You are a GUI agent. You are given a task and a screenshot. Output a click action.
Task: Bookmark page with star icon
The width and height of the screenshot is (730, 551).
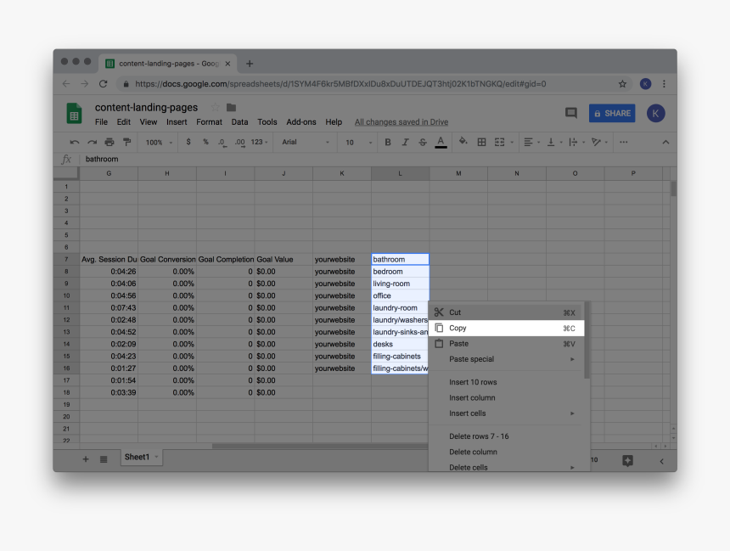coord(622,84)
